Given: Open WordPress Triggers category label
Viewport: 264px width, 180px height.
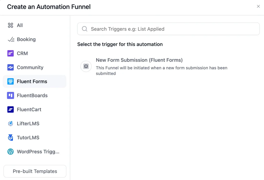Looking at the screenshot, I should point(38,152).
